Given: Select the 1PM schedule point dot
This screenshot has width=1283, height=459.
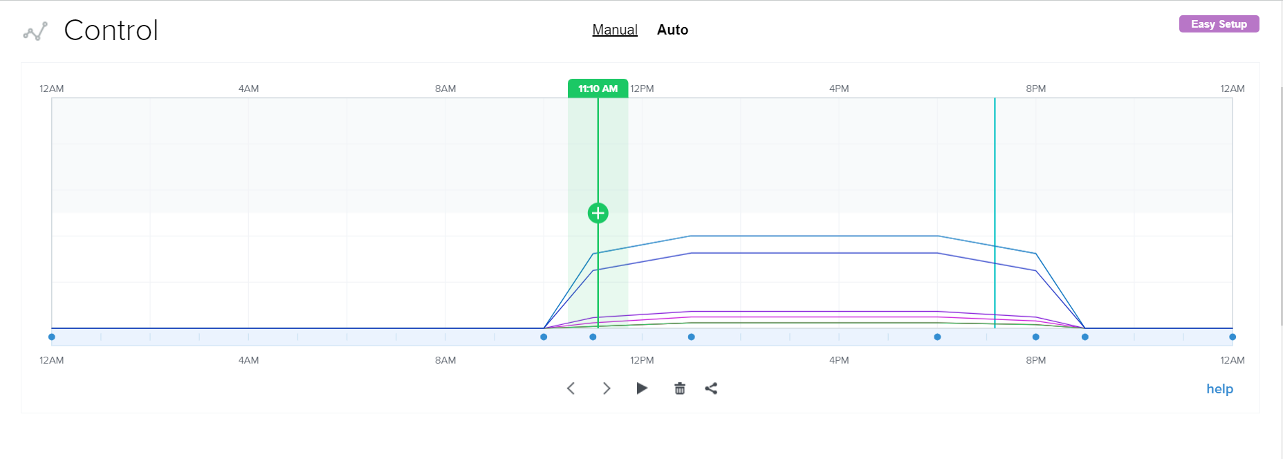Looking at the screenshot, I should (x=692, y=337).
